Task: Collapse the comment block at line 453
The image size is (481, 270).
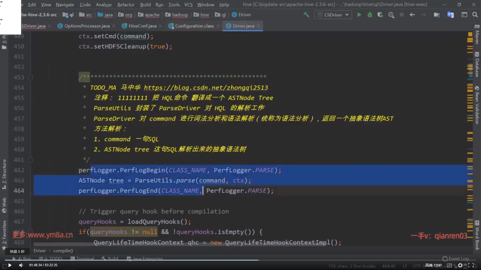Action: 31,77
